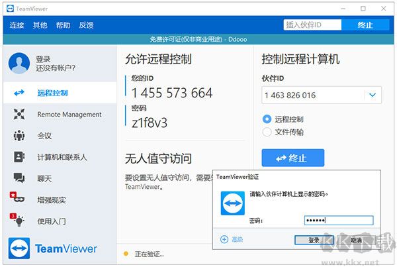The width and height of the screenshot is (397, 267).
Task: Select 远程控制 in the sidebar
Action: click(x=60, y=93)
